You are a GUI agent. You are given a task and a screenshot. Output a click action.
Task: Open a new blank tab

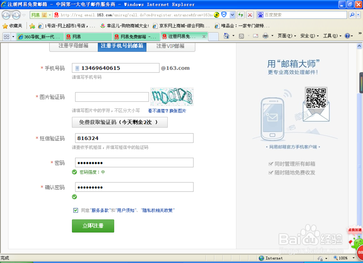pyautogui.click(x=213, y=37)
